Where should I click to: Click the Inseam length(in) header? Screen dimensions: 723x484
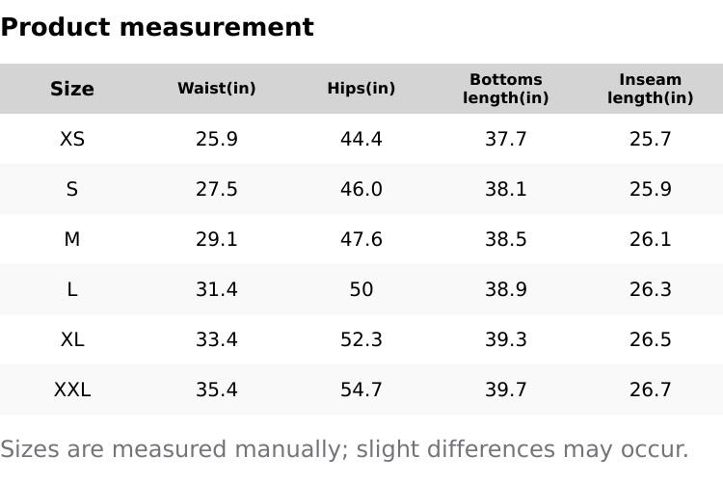(x=651, y=89)
